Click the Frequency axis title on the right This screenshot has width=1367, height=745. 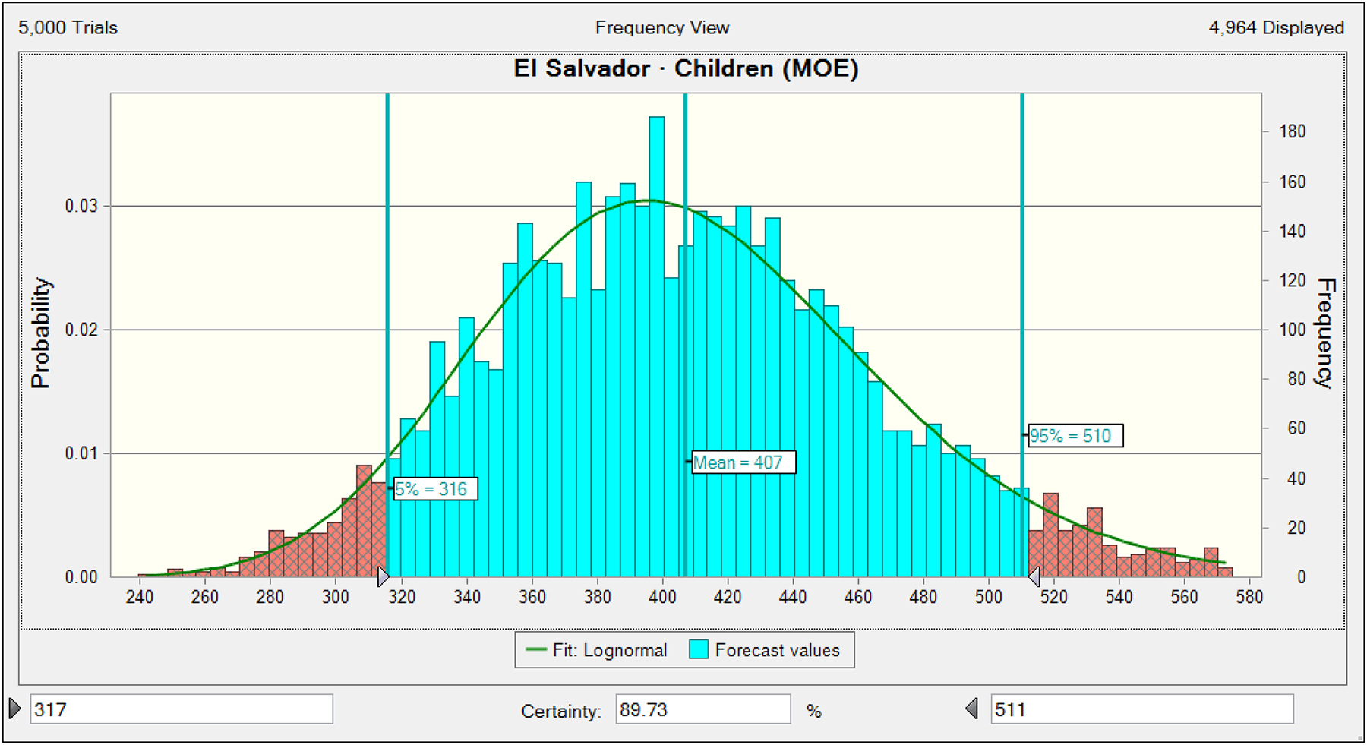(x=1325, y=333)
